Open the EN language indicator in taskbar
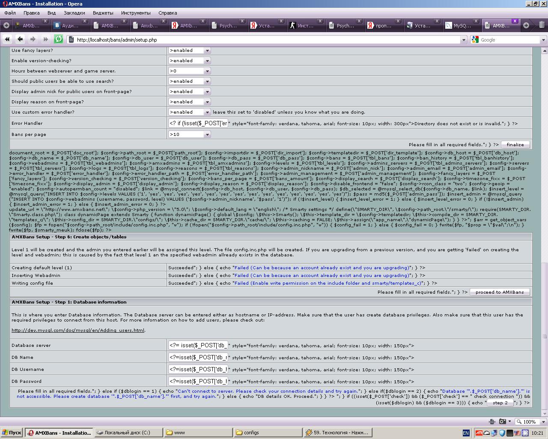The width and height of the screenshot is (548, 439). coord(466,433)
